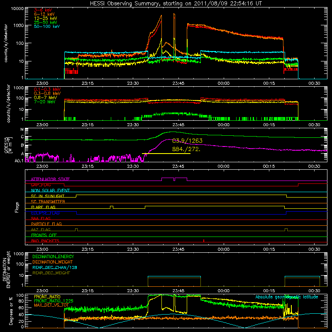Click the DECIMATION ENERGY or weight axis title

pyautogui.click(x=6, y=269)
